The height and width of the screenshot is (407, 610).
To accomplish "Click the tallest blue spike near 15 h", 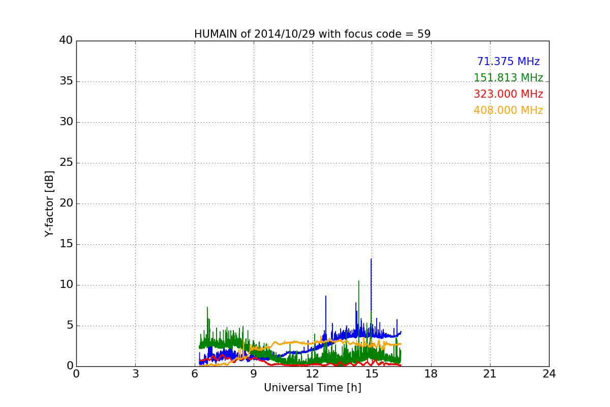I will coord(371,285).
